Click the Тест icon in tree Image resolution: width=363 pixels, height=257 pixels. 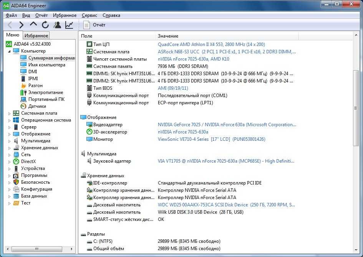(x=16, y=203)
